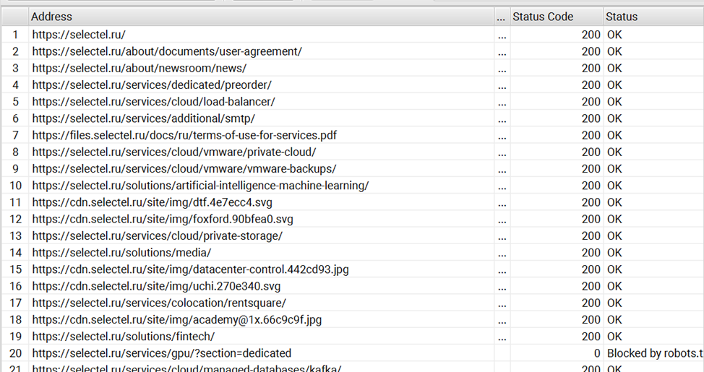The image size is (704, 372).
Task: Click row number 7
Action: coord(16,135)
